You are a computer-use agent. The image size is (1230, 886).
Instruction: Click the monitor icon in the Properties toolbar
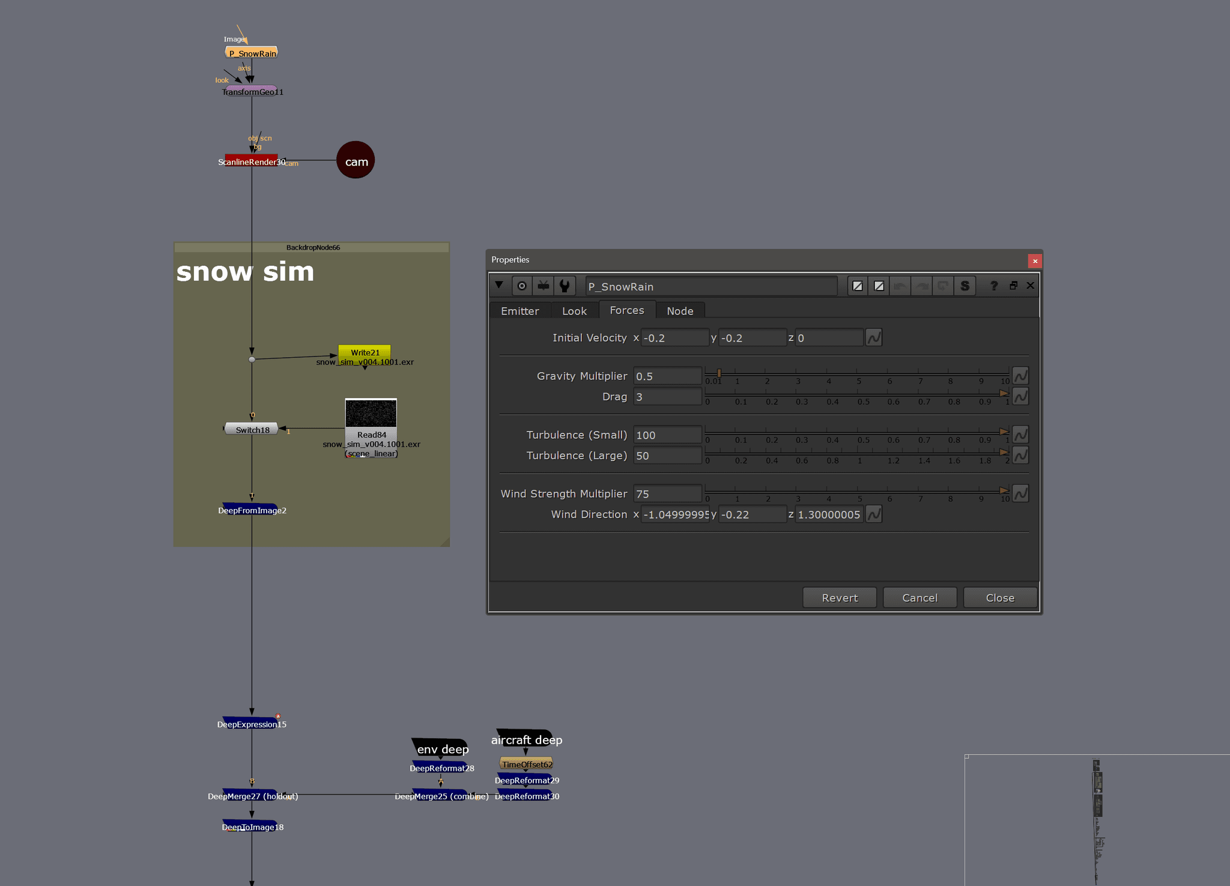click(x=543, y=285)
